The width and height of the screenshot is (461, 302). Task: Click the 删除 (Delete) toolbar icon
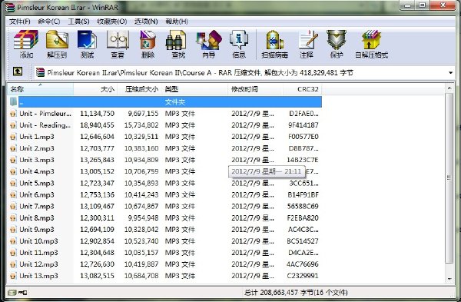[148, 44]
